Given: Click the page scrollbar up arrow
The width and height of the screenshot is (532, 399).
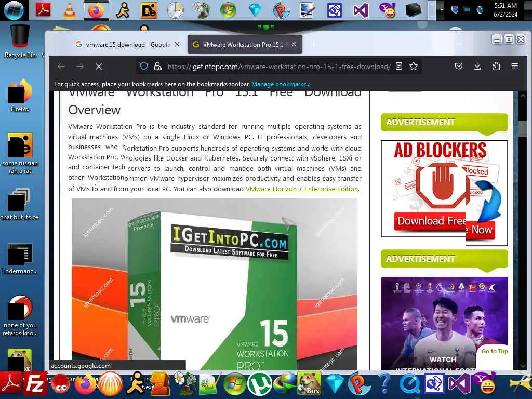Looking at the screenshot, I should click(x=522, y=96).
